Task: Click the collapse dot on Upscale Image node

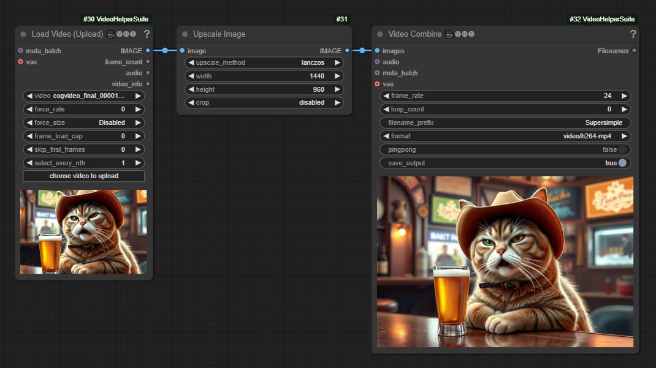Action: point(185,34)
